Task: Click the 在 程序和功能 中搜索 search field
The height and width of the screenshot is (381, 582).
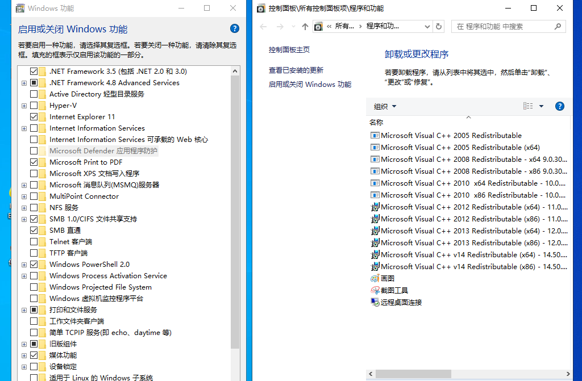Action: click(509, 26)
